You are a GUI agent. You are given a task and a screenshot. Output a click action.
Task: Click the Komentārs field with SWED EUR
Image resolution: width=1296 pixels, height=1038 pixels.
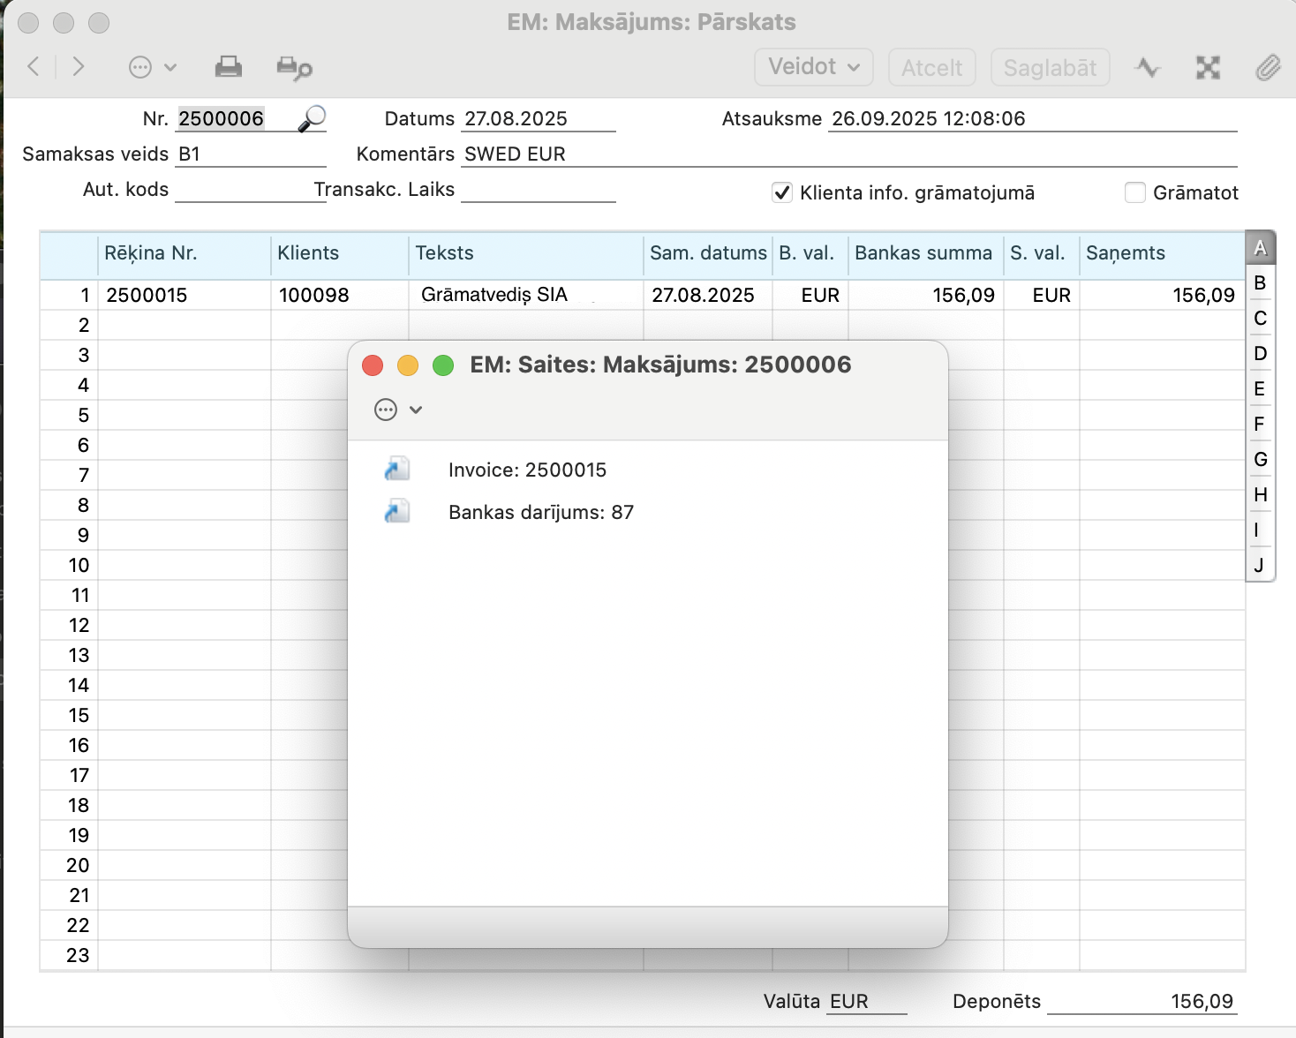click(x=848, y=154)
